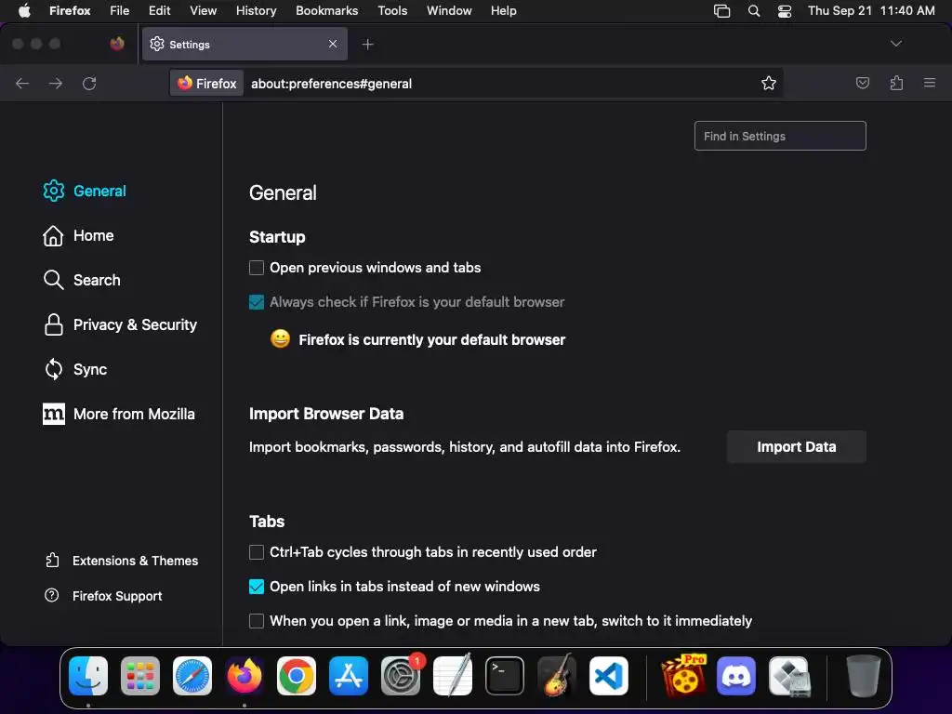Open More from Mozilla section
Viewport: 952px width, 714px height.
[118, 414]
